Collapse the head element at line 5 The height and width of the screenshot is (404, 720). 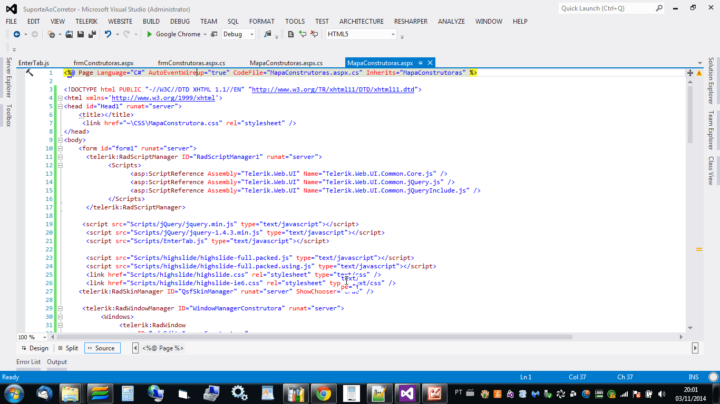60,106
